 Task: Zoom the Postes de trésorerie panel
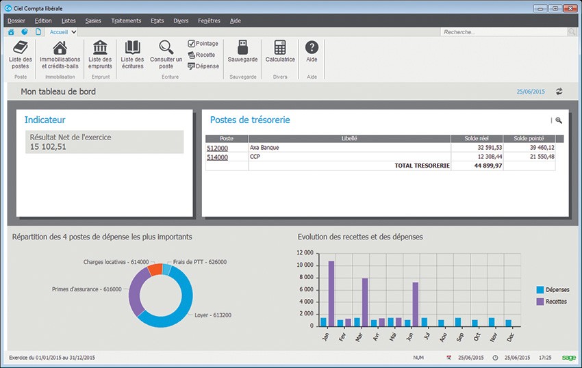coord(559,120)
